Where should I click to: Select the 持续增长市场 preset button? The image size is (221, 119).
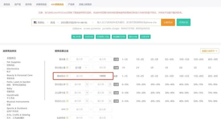[103, 37]
